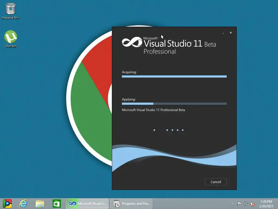The image size is (278, 209).
Task: Open the network status tray icon
Action: (x=246, y=204)
